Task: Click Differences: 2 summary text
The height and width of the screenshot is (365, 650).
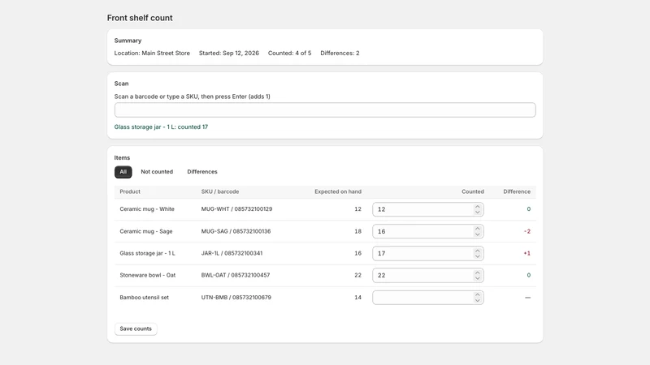Action: (x=340, y=53)
